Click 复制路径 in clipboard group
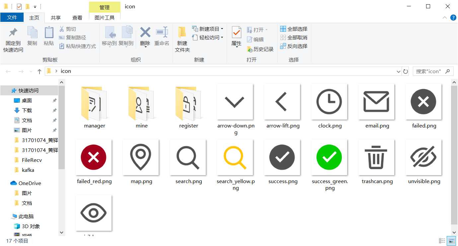 coord(72,38)
